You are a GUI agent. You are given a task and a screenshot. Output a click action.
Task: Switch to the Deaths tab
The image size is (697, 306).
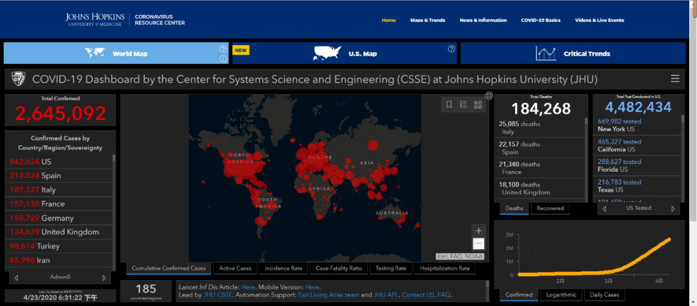coord(514,208)
